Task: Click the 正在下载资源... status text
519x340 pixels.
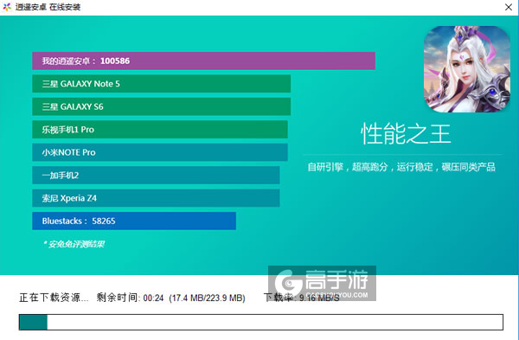Action: 54,298
